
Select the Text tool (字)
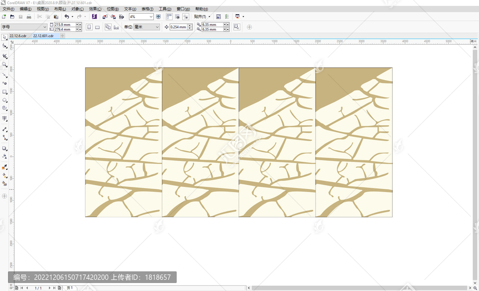(x=5, y=118)
